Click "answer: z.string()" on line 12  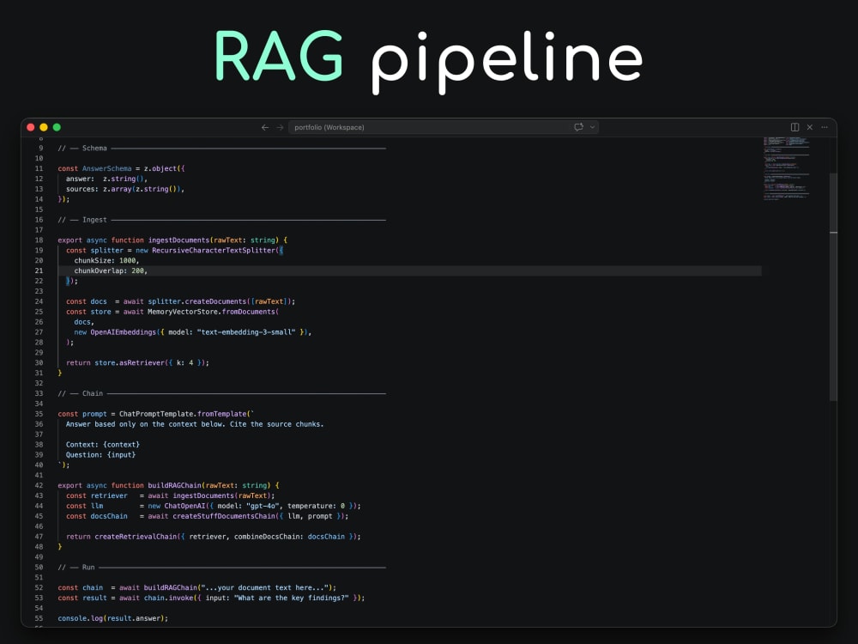pyautogui.click(x=106, y=179)
